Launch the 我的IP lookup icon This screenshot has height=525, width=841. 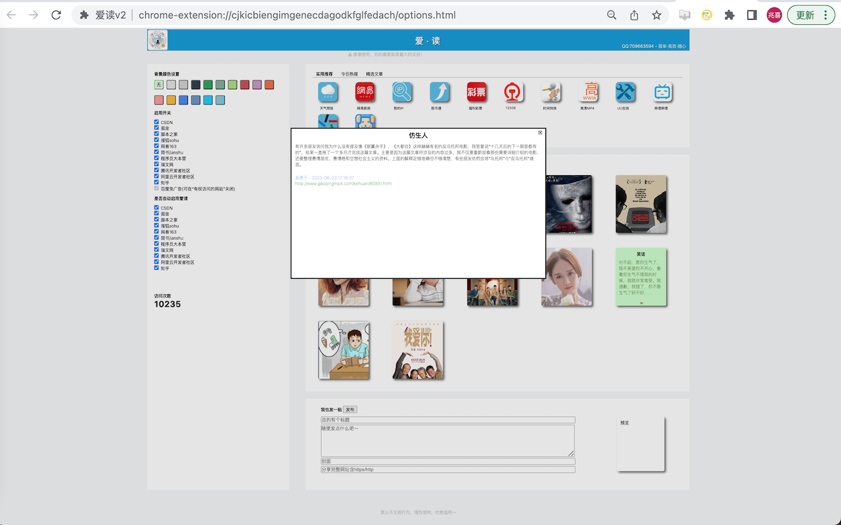point(402,92)
